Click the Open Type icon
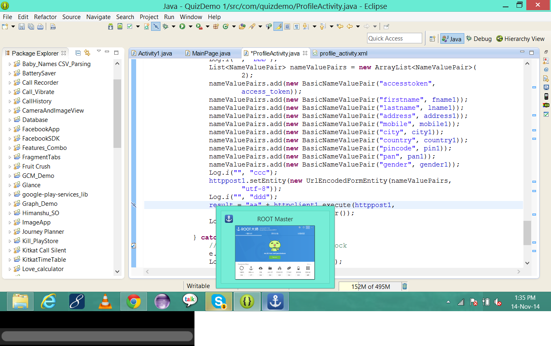The height and width of the screenshot is (346, 551). [x=242, y=26]
